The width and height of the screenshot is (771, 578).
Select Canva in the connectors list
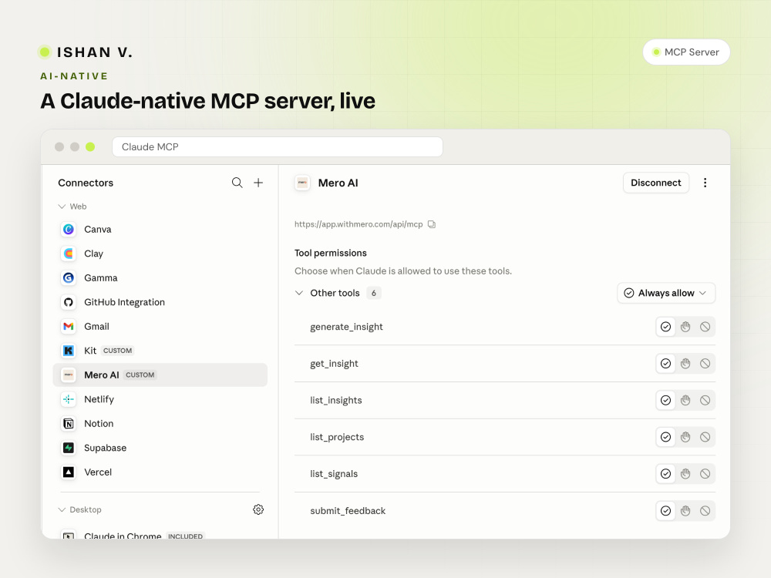point(160,229)
